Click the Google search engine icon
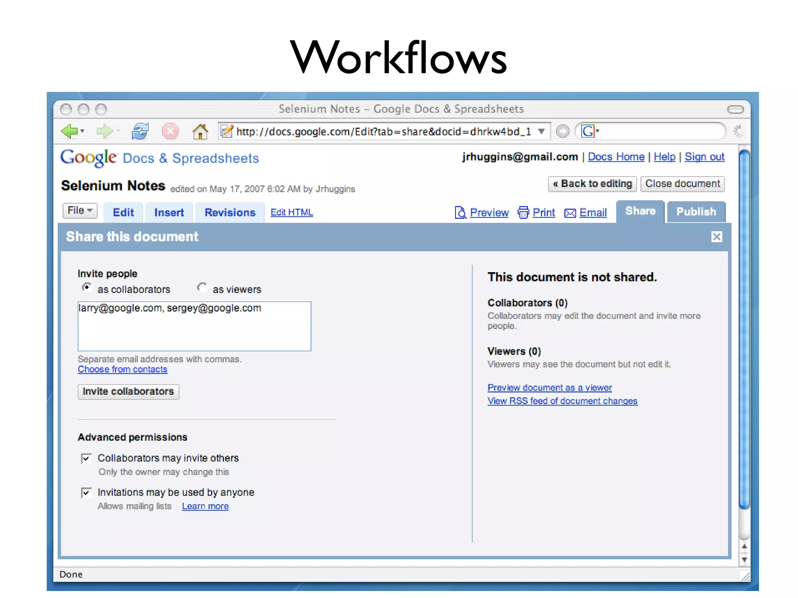The image size is (798, 598). point(587,131)
